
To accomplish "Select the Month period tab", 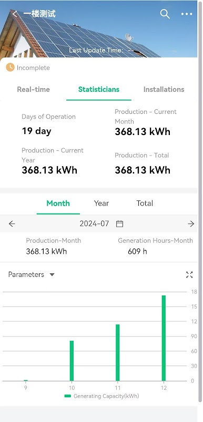I will [x=58, y=203].
